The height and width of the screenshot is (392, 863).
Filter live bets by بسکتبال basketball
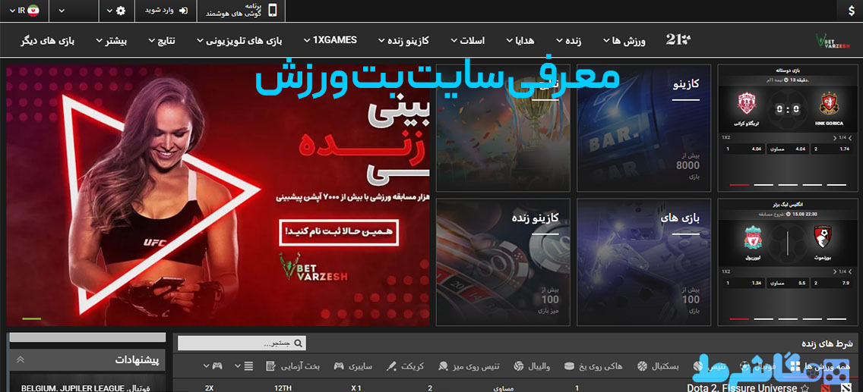(658, 366)
